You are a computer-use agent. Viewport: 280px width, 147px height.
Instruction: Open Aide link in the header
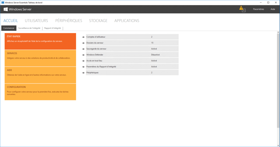273,9
